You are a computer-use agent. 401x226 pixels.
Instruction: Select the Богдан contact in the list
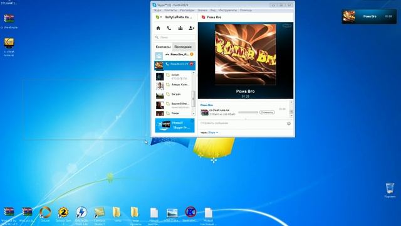tap(173, 95)
